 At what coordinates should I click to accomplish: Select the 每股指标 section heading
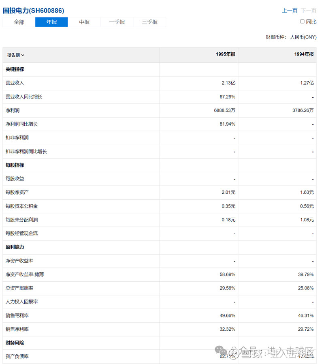coord(15,165)
